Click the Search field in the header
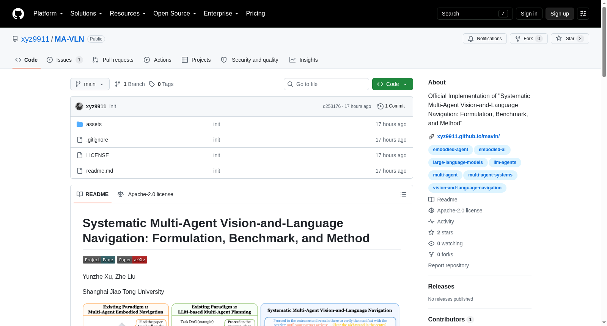The height and width of the screenshot is (326, 607). point(475,14)
